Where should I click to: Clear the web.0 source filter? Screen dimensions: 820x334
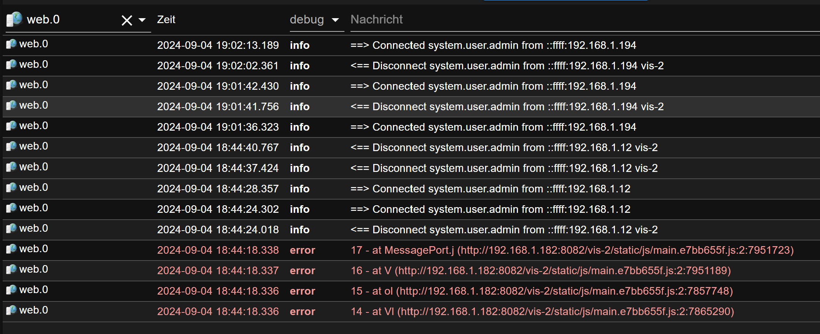click(127, 20)
